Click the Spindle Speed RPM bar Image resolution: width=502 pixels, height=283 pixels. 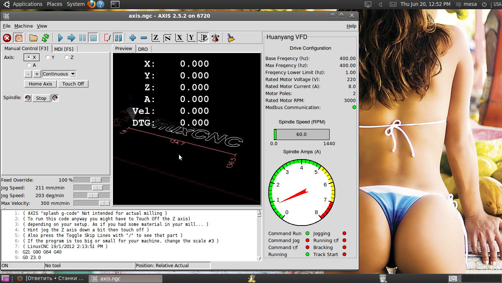tap(302, 134)
